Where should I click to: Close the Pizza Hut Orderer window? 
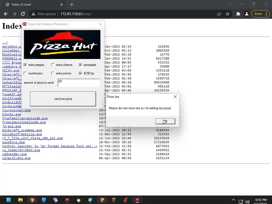[x=100, y=24]
